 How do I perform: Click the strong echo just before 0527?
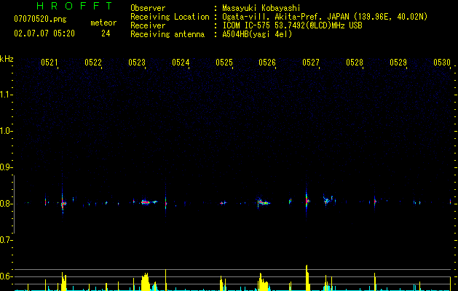[x=307, y=200]
